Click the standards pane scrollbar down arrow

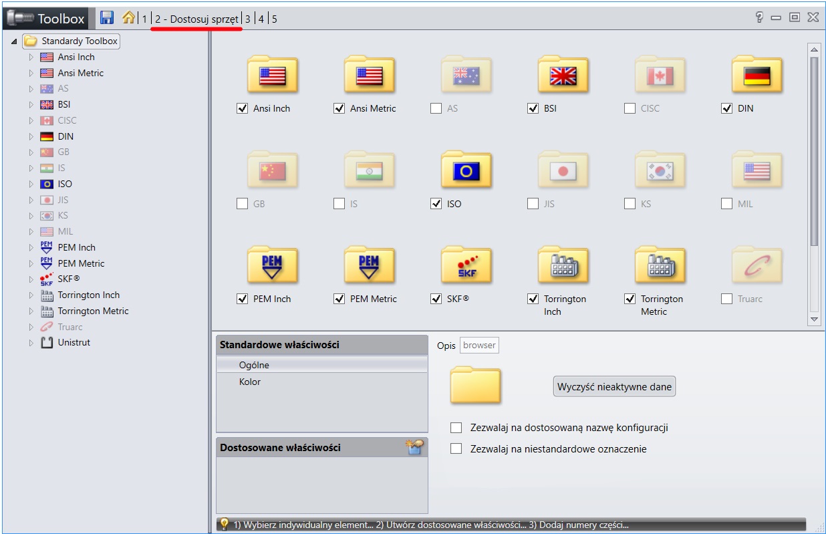click(x=814, y=320)
